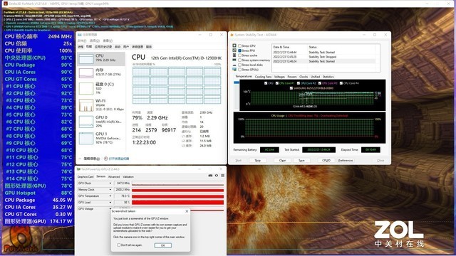Tick the Don't tell me again checkbox
The image size is (456, 256).
[119, 245]
